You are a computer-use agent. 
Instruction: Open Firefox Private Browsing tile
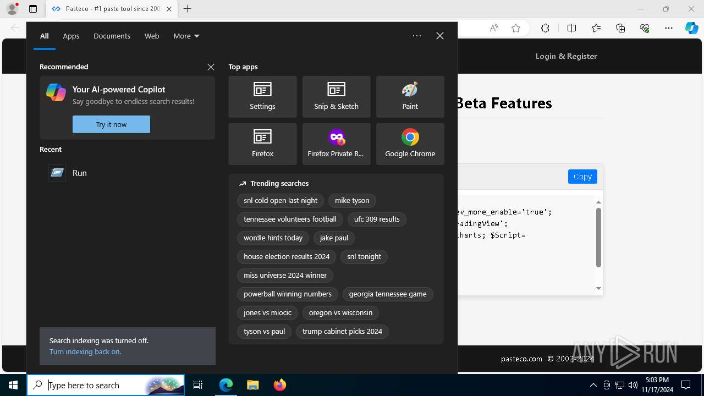(x=336, y=144)
